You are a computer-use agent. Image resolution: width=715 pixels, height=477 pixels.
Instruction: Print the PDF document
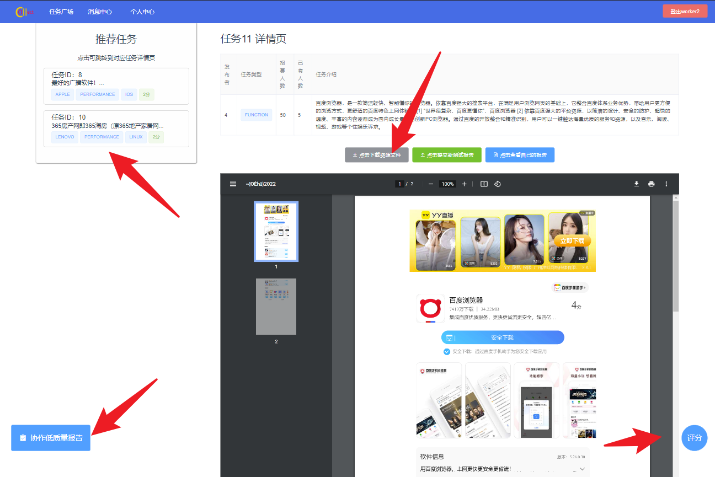pyautogui.click(x=651, y=184)
